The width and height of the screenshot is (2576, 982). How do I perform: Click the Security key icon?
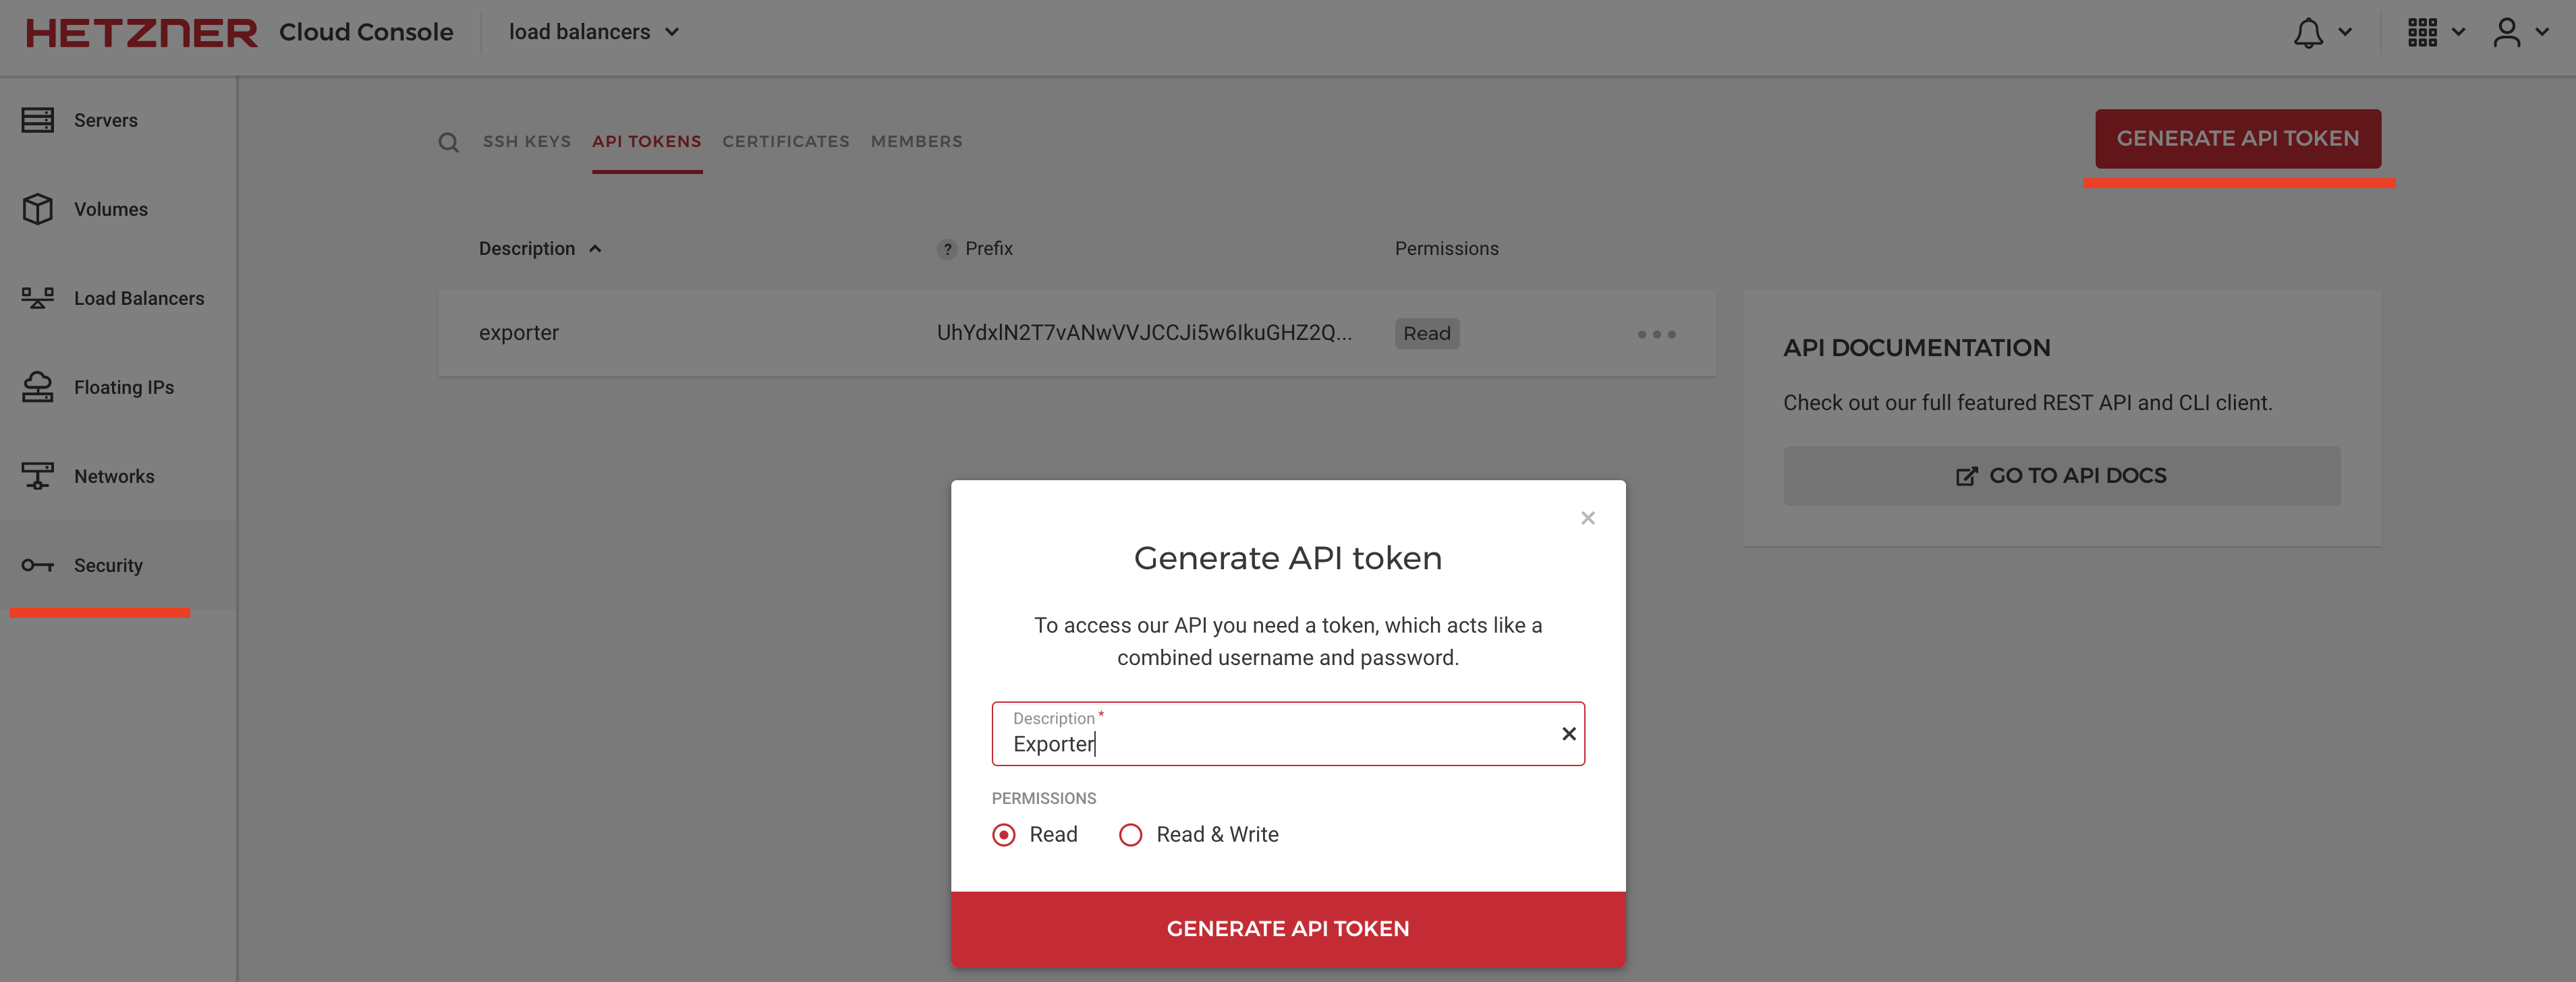[37, 565]
